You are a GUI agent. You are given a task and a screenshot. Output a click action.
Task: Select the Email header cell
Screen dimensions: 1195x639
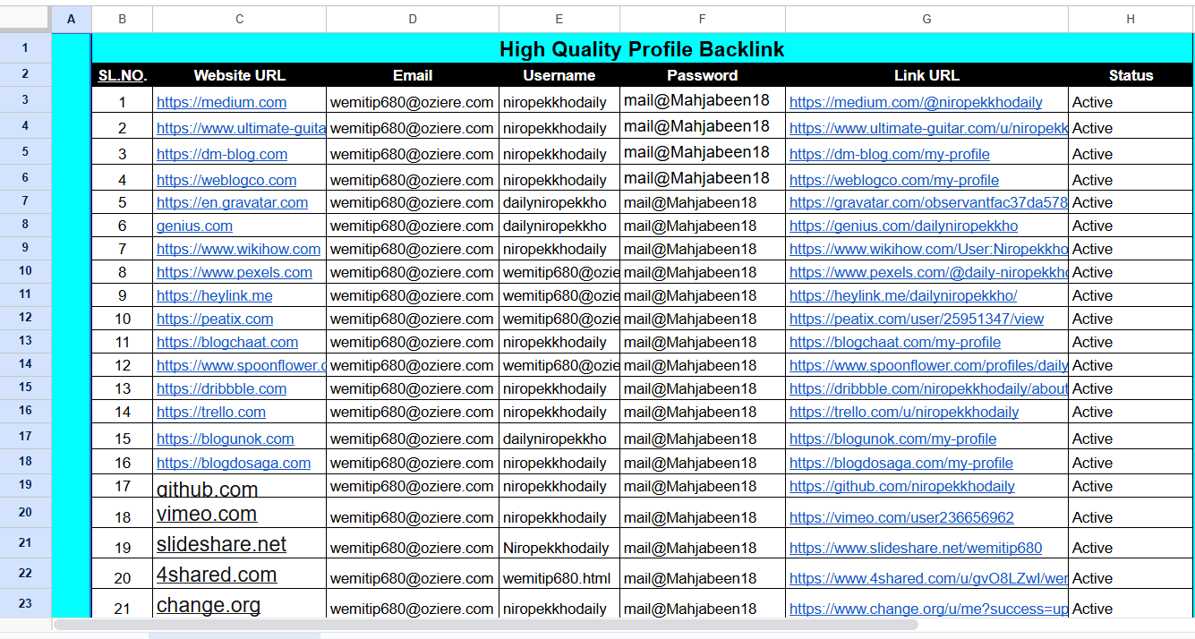413,75
